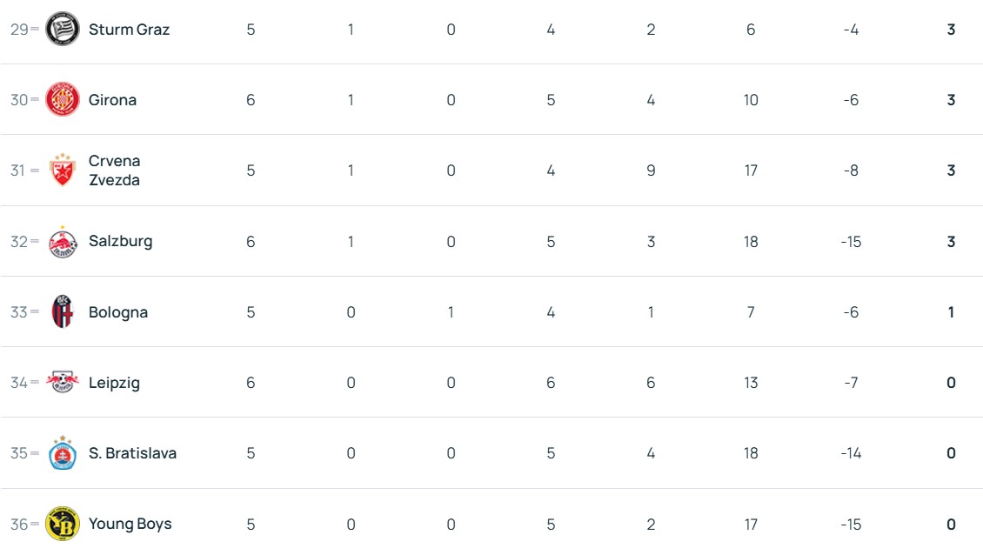This screenshot has height=555, width=983.
Task: Open the Girona team link
Action: [x=112, y=100]
